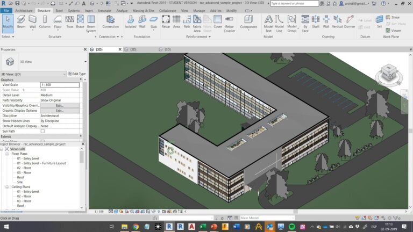Viewport: 413px width, 232px height.
Task: Open 01 - Entry Level - Furniture Layout plan
Action: 41,163
